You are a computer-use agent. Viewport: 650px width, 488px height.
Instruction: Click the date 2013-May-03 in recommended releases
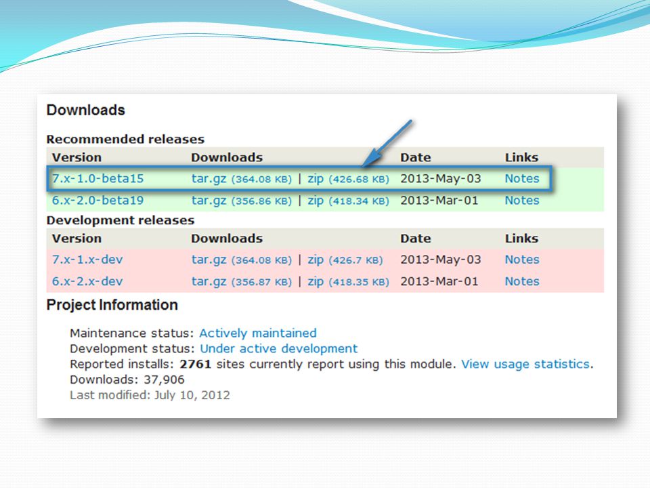click(x=441, y=178)
